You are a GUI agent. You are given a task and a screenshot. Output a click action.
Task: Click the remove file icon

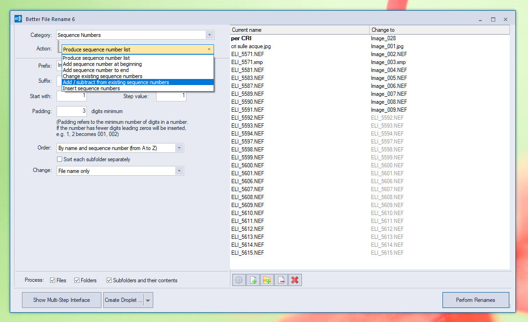coord(281,280)
